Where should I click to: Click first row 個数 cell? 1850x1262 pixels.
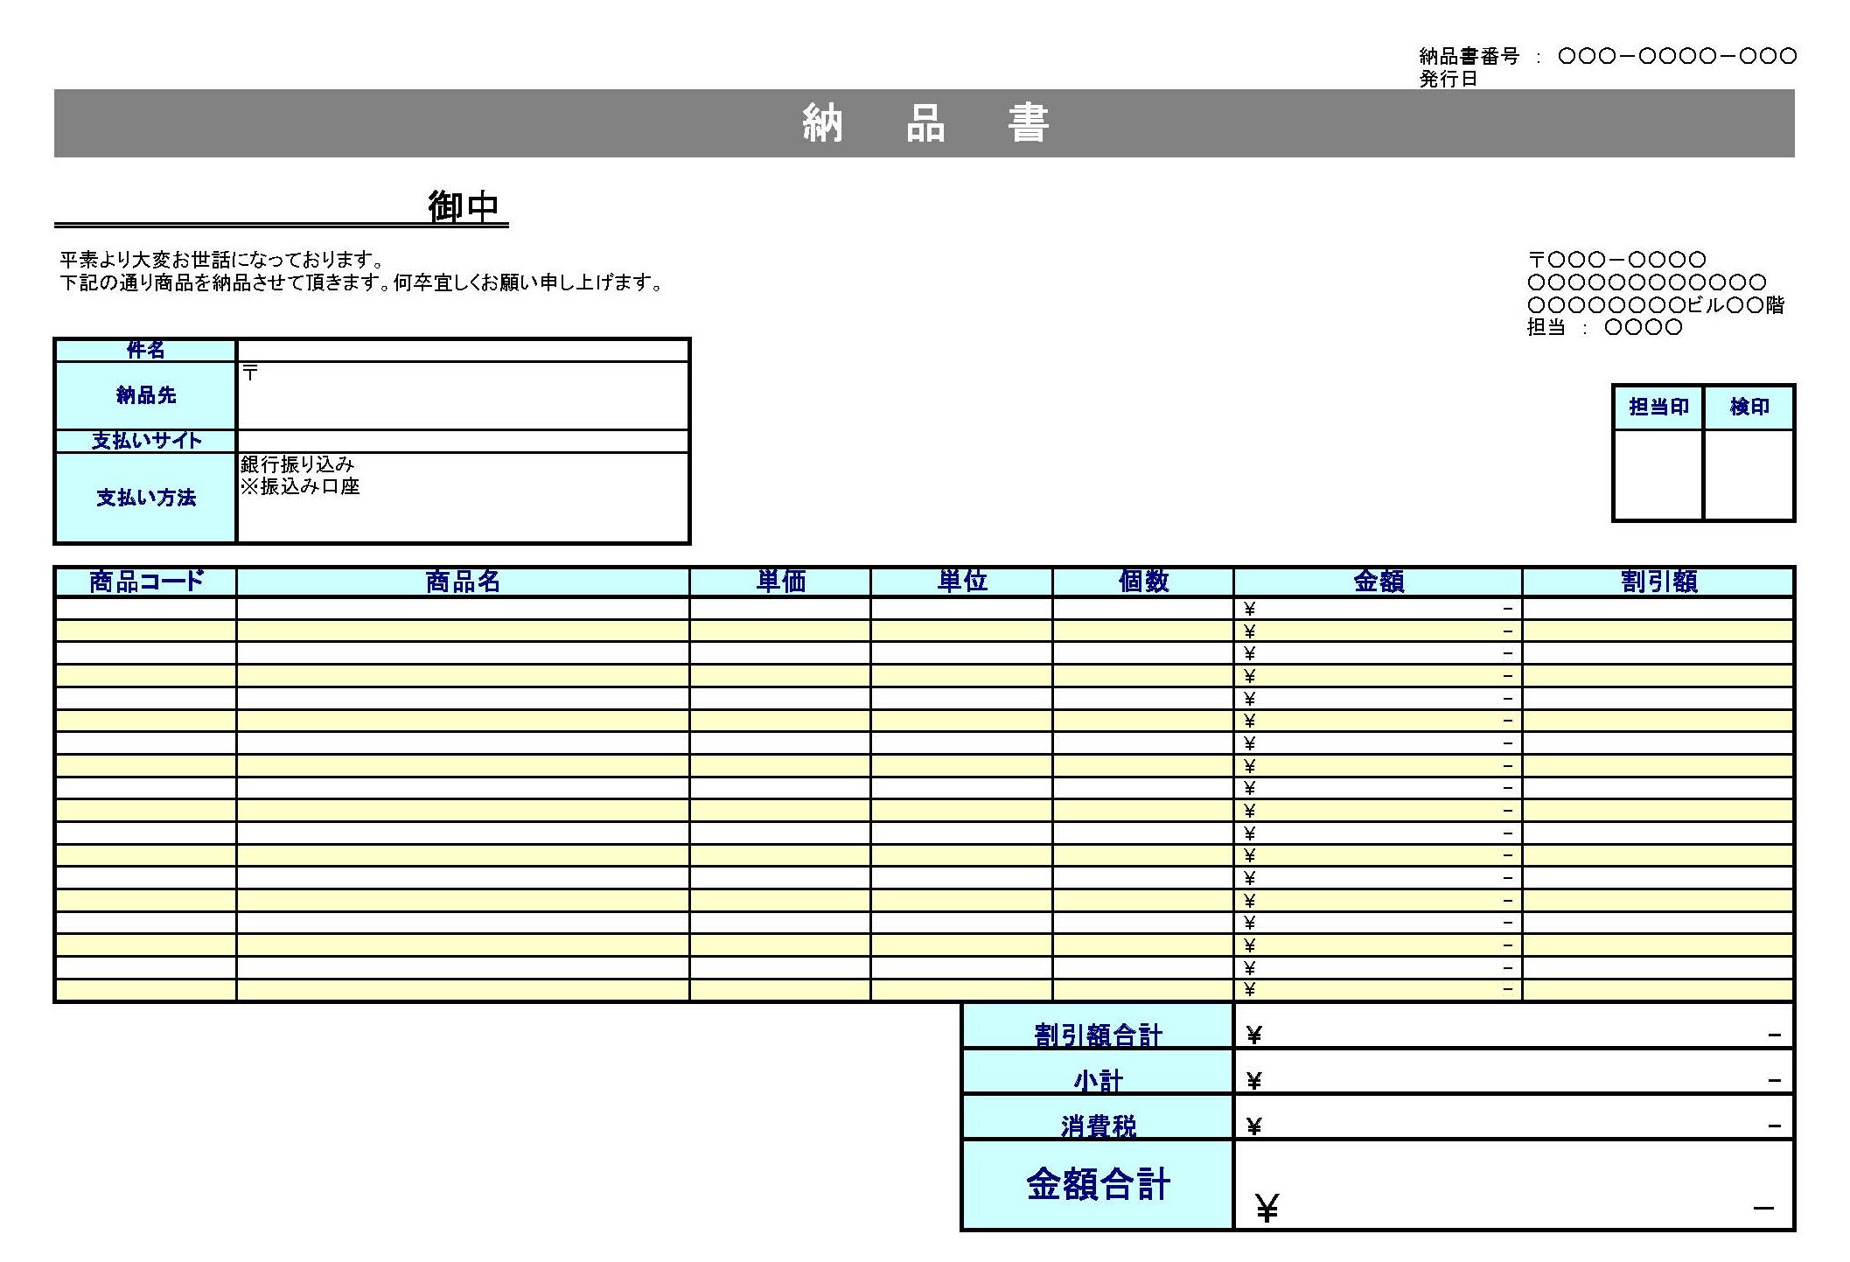(x=1143, y=609)
